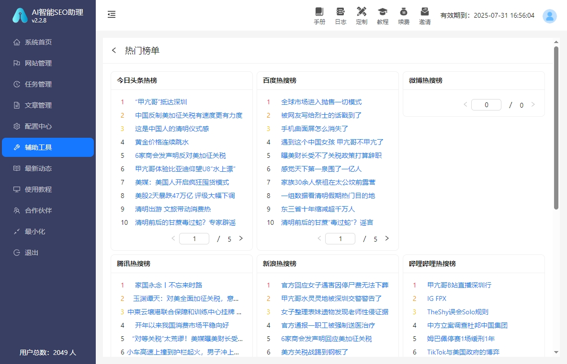Image resolution: width=567 pixels, height=364 pixels.
Task: Open Baidu topic "手机曲面屏怎么消失了"
Action: (315, 129)
